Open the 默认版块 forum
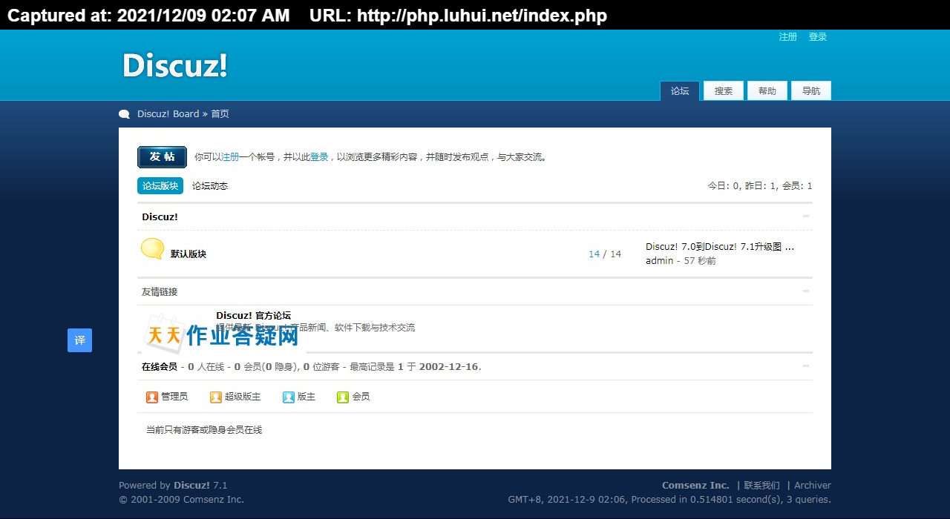 coord(189,254)
